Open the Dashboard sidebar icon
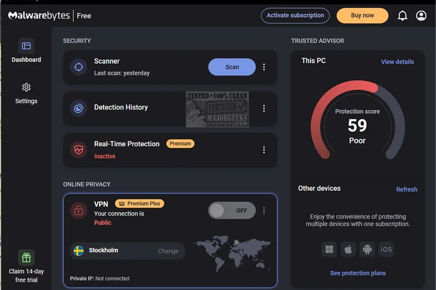Viewport: 436px width, 290px height. [x=26, y=46]
